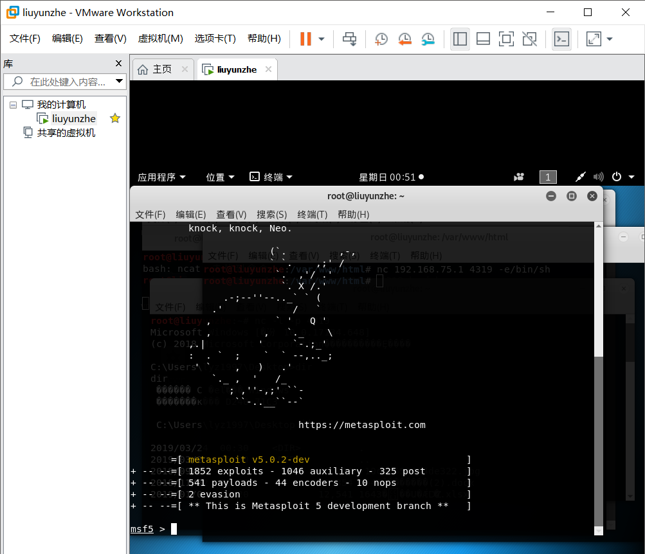The width and height of the screenshot is (645, 554).
Task: Open VMware 查看(V) menu
Action: coord(110,39)
